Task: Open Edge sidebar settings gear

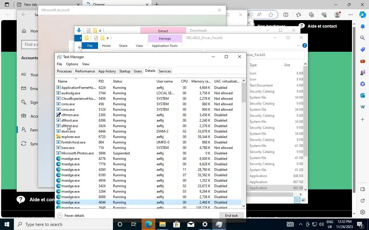Action: click(363, 212)
